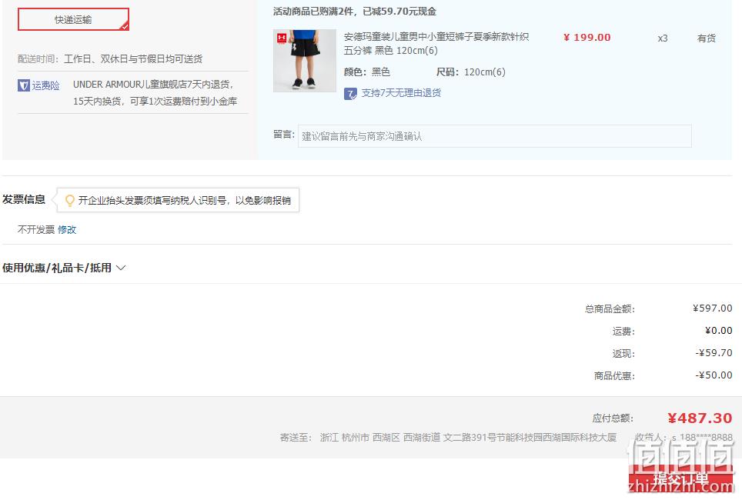Select the 快递运输 delivery option
The image size is (742, 500).
pyautogui.click(x=73, y=19)
